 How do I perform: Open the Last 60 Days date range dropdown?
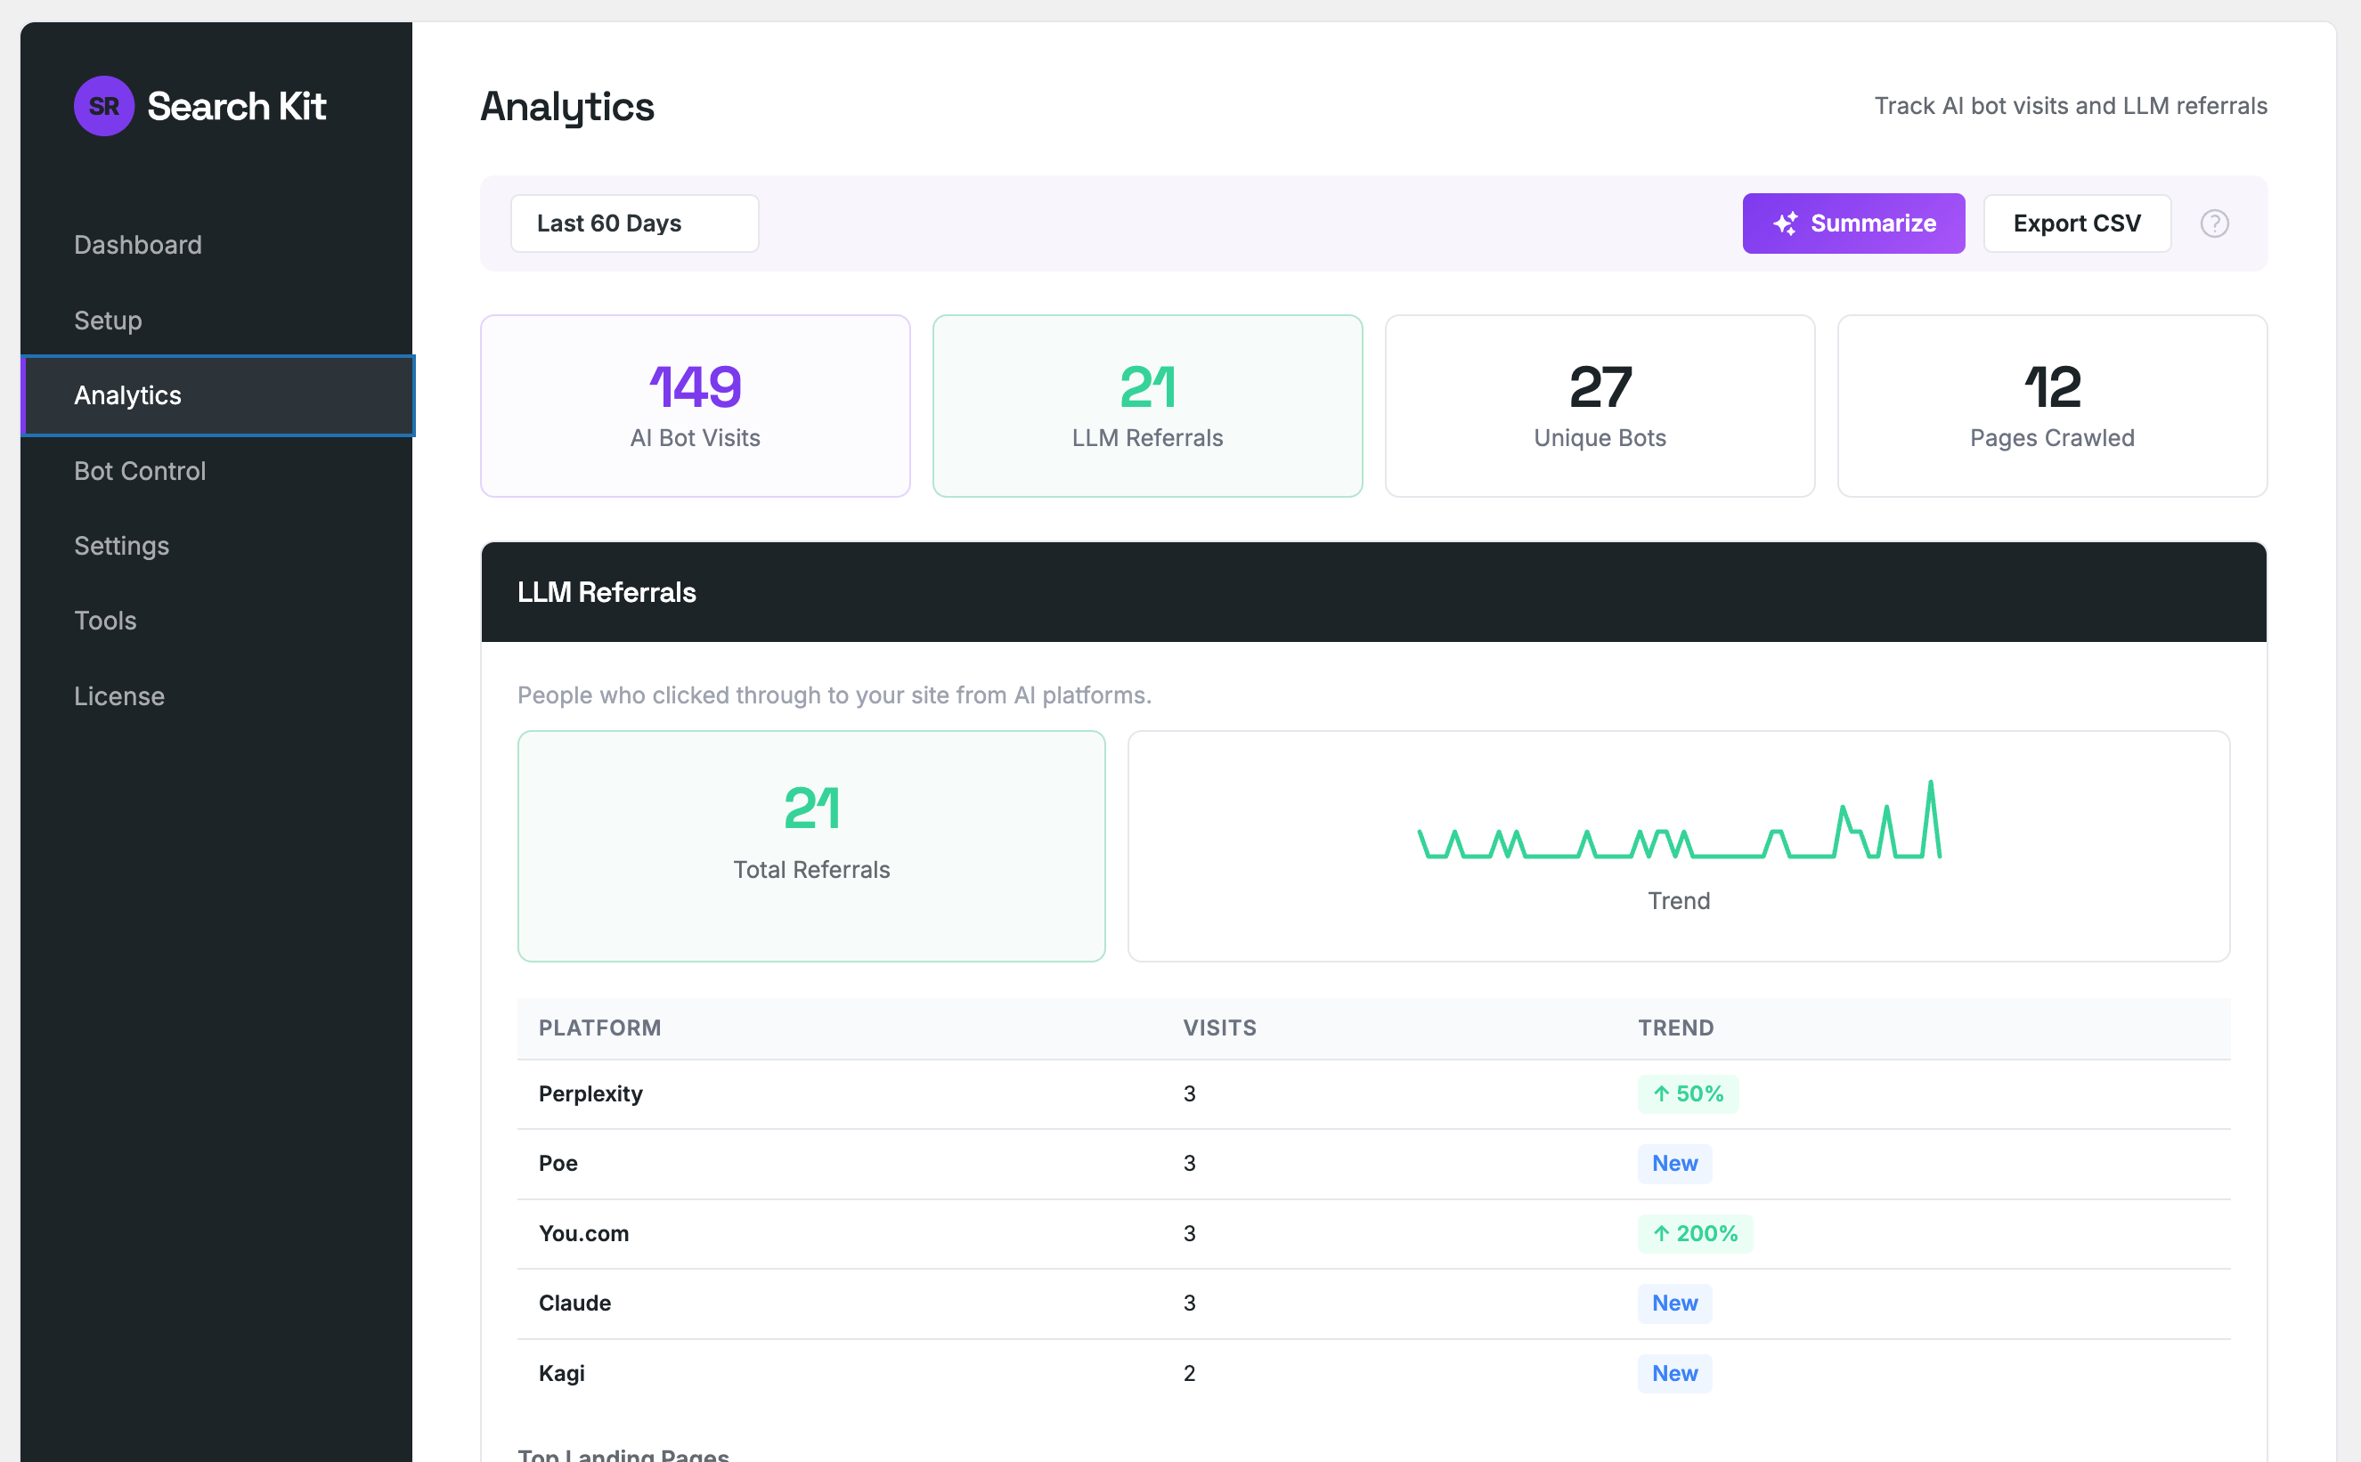(634, 223)
